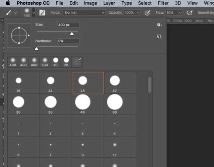This screenshot has width=214, height=167.
Task: Open the Apple menu
Action: (8, 3)
